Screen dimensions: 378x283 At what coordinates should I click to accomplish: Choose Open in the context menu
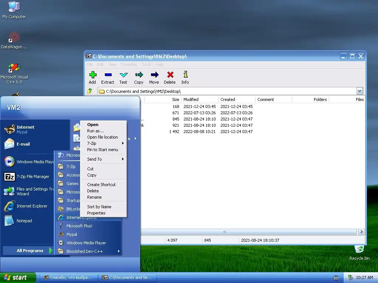tap(103, 125)
